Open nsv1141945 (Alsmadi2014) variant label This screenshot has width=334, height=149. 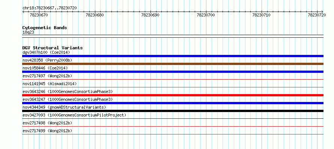50,84
